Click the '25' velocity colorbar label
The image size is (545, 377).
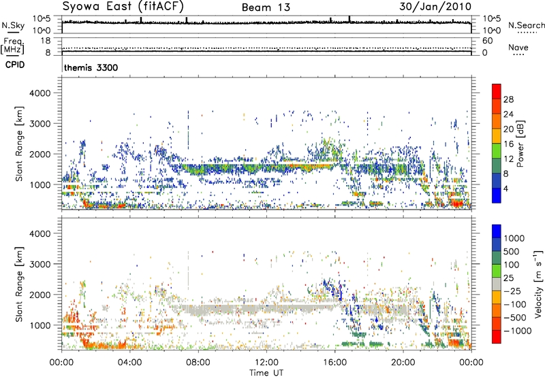click(508, 278)
